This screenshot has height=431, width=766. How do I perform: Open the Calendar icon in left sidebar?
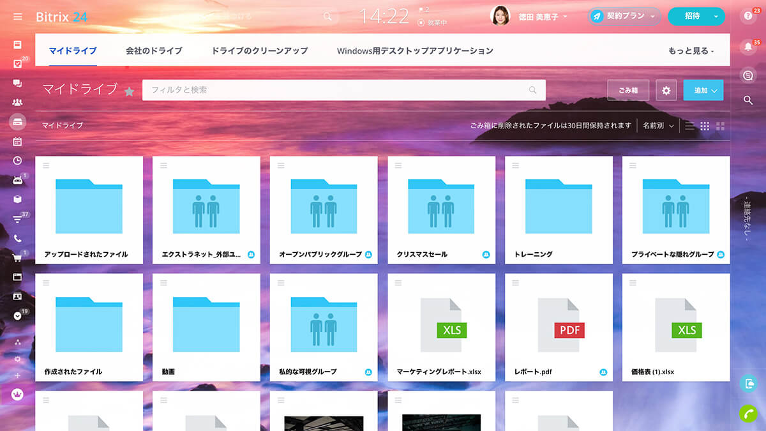(17, 141)
